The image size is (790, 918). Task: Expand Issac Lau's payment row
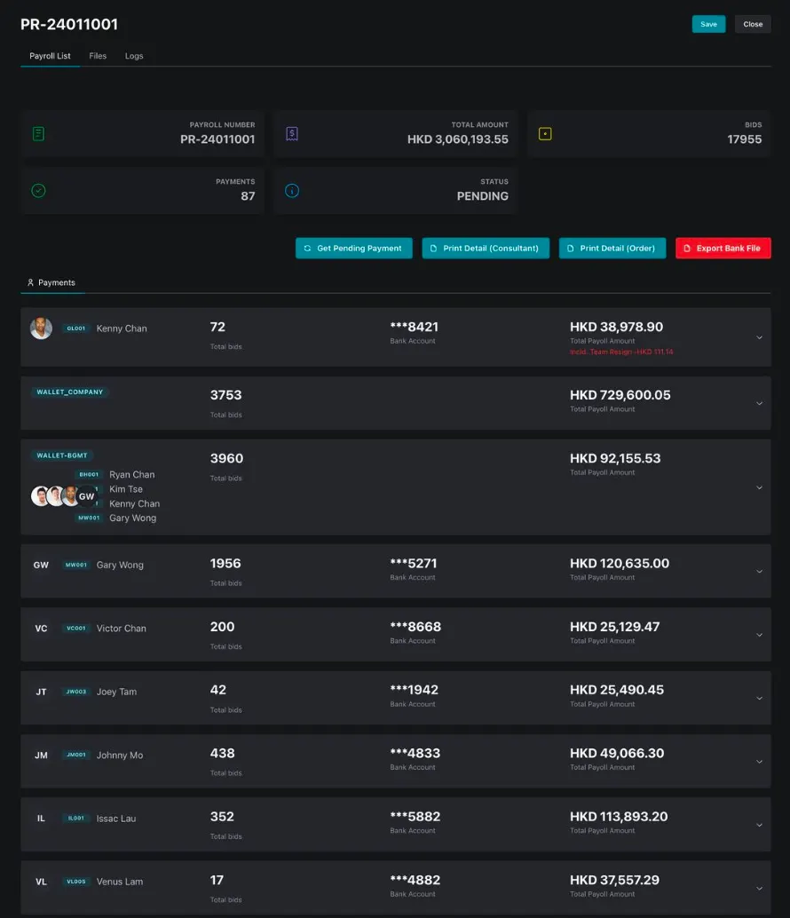759,825
